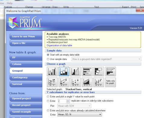This screenshot has width=144, height=118.
Task: Pick the stacked horizontal bars graph icon
Action: (99, 71)
